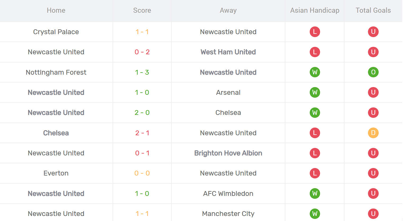Select the U badge next to the Arsenal match
This screenshot has width=403, height=221.
[373, 92]
